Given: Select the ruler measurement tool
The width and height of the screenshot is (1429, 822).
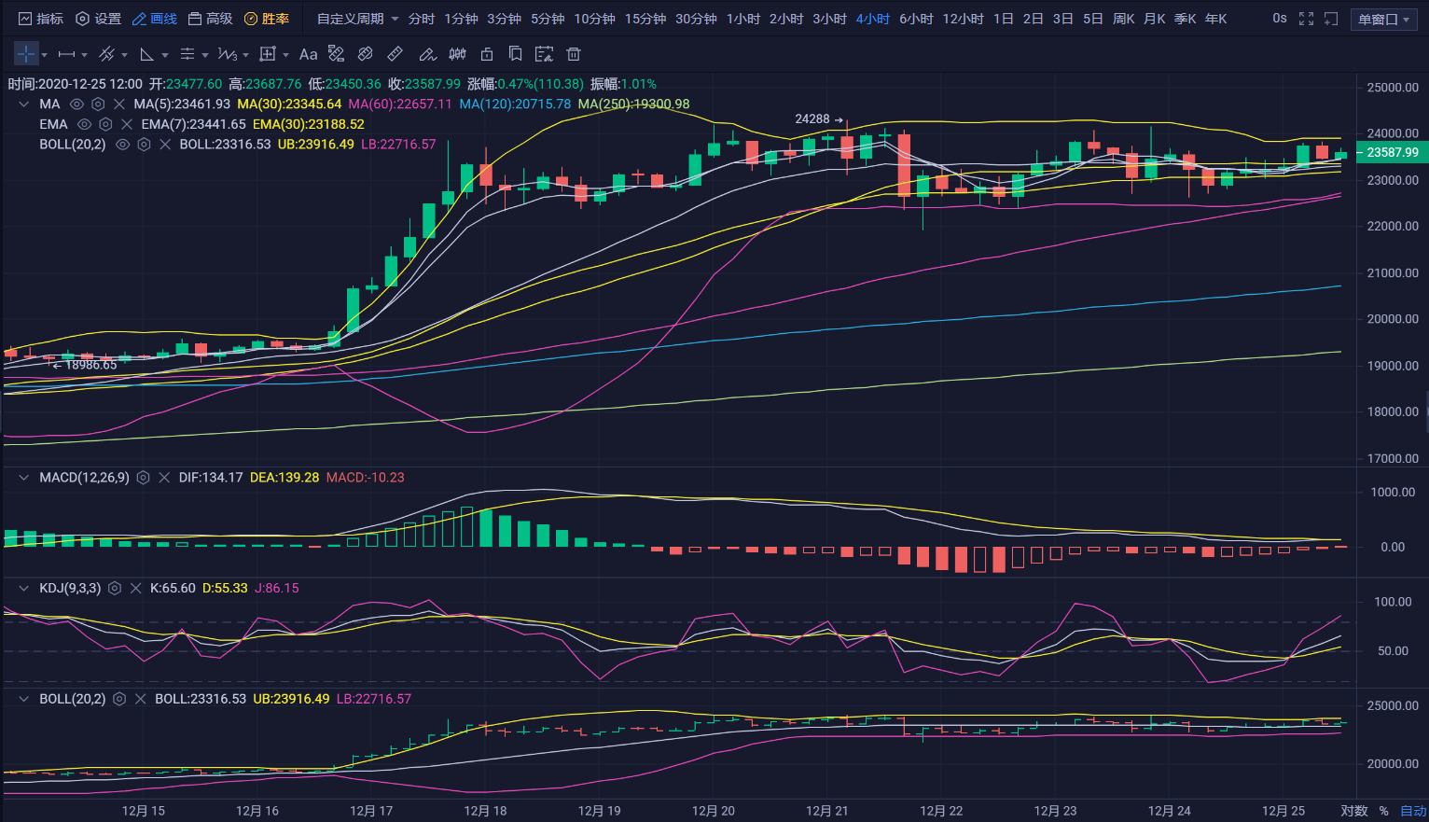Looking at the screenshot, I should point(395,54).
